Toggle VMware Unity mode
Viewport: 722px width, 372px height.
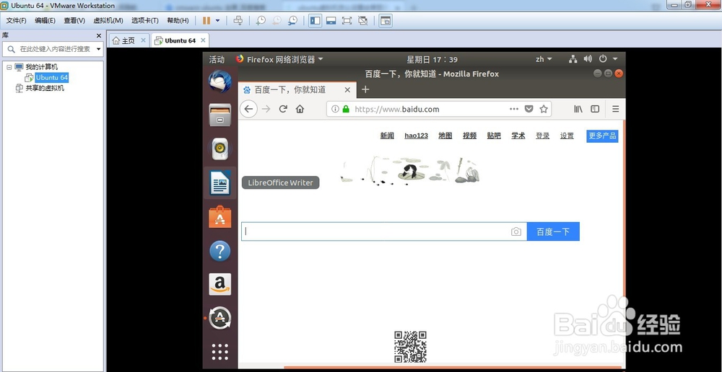click(x=363, y=21)
